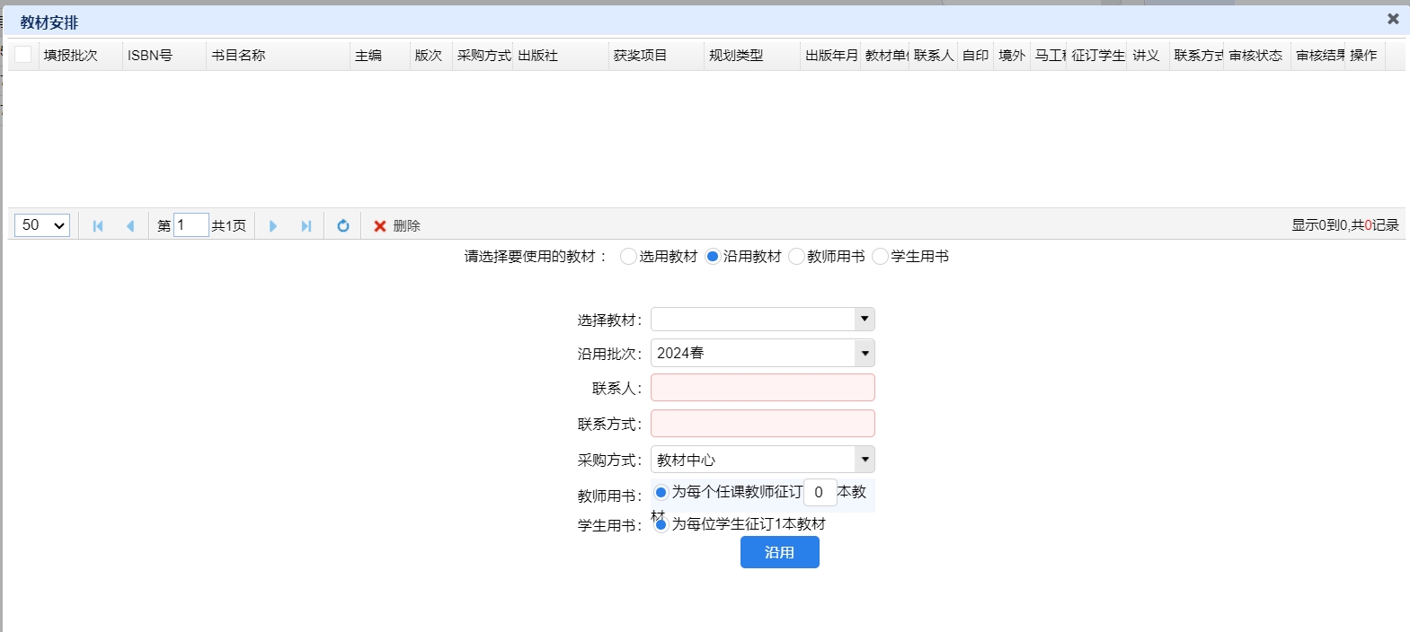Close the 教材安排 dialog

tap(1393, 19)
